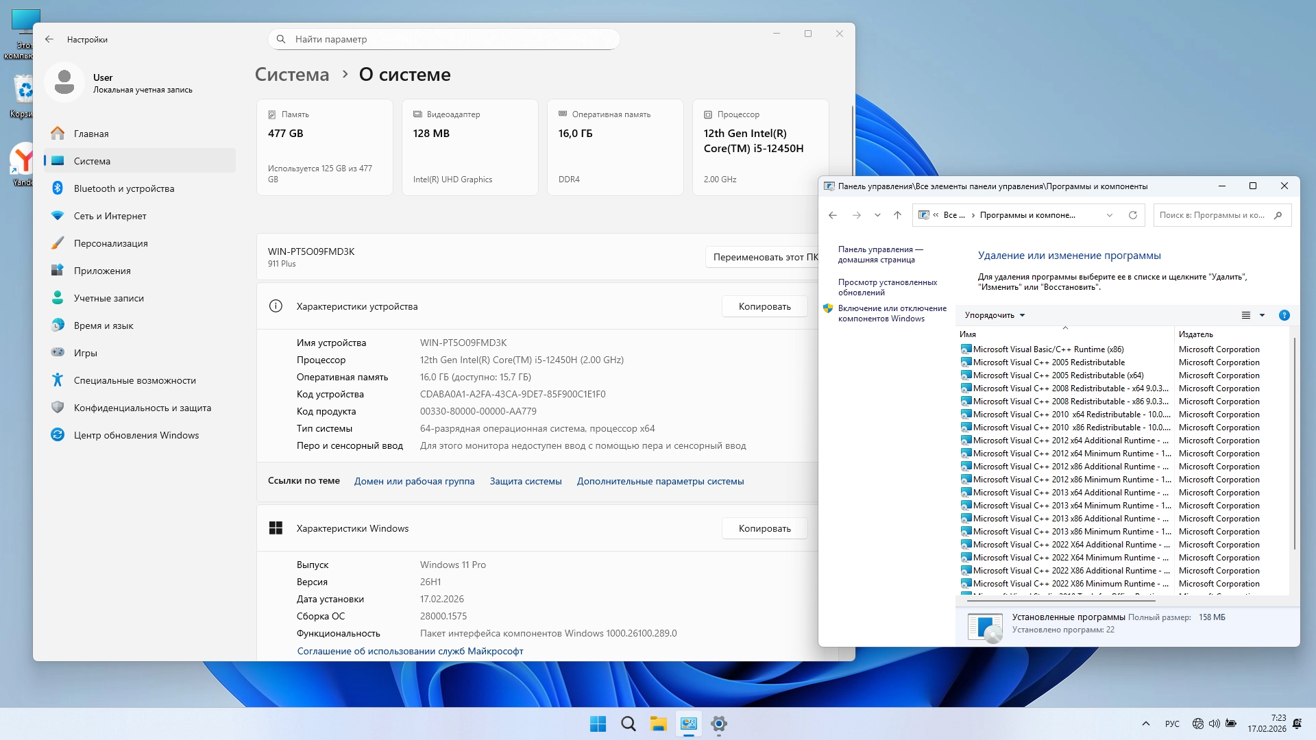Screen dimensions: 1316x740
Task: Click the up-arrow navigation icon in Control Panel
Action: [897, 215]
